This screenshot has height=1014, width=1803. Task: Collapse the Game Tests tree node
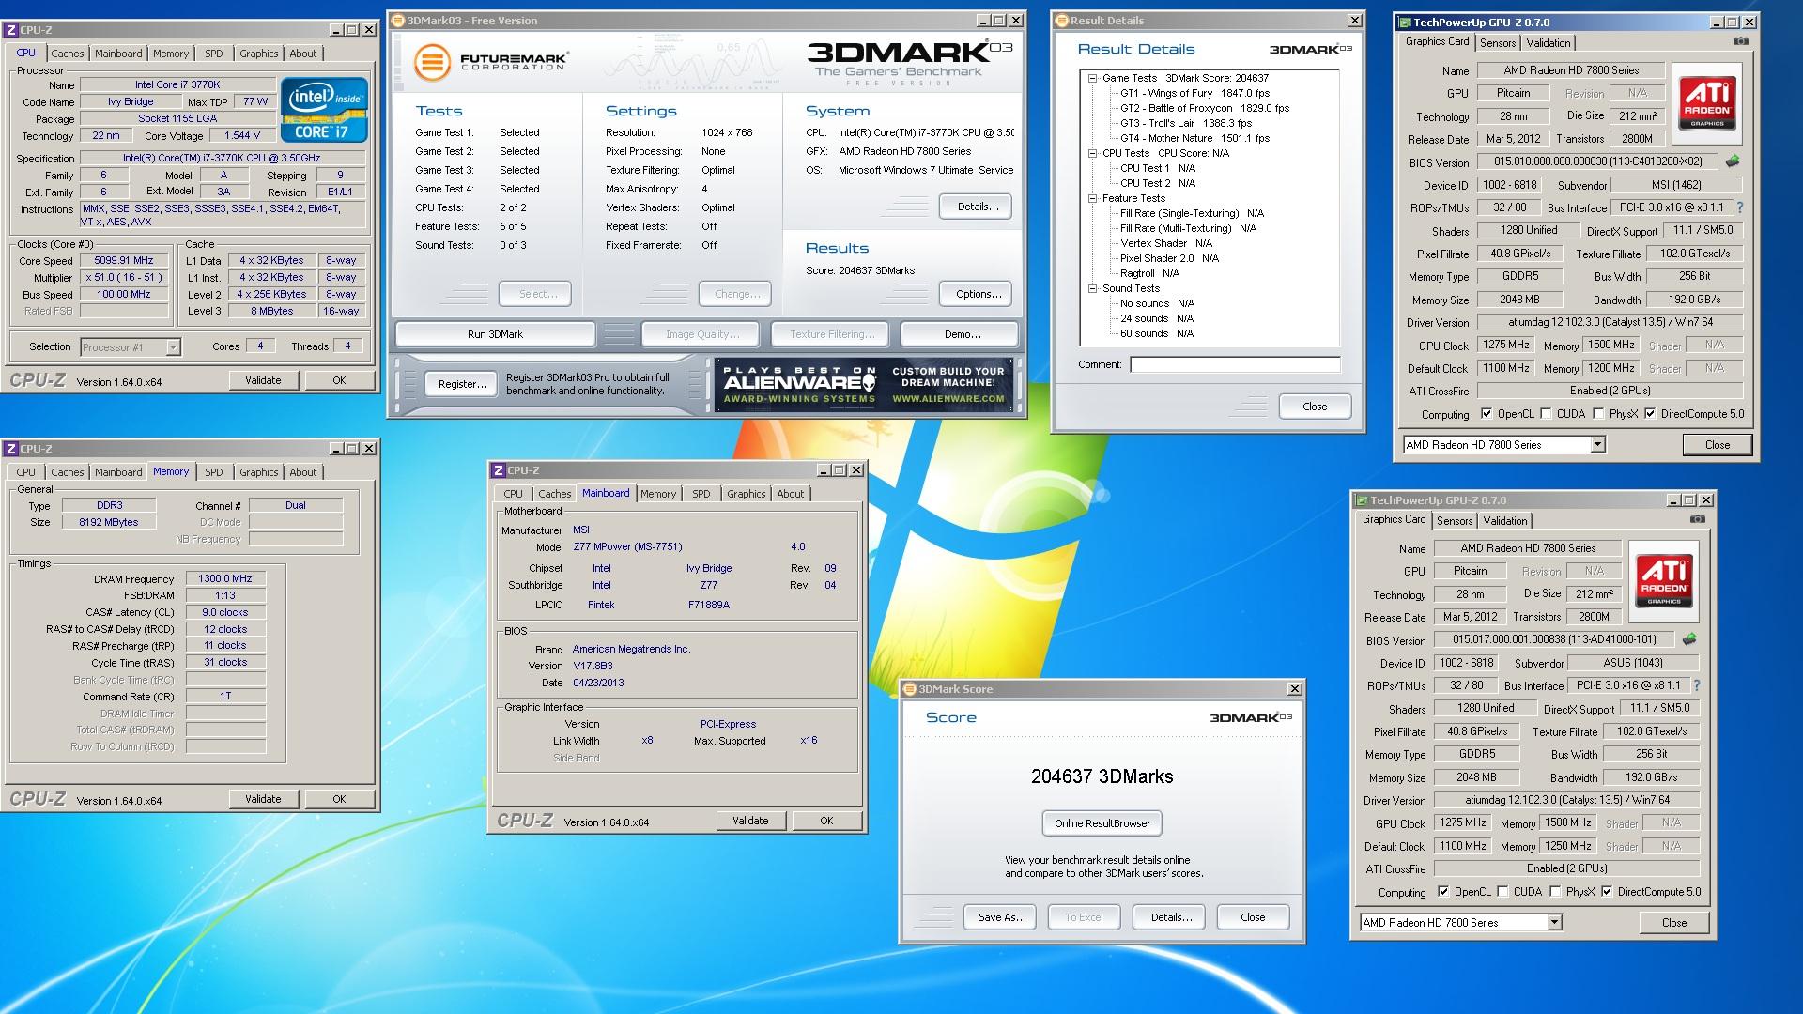pos(1093,79)
